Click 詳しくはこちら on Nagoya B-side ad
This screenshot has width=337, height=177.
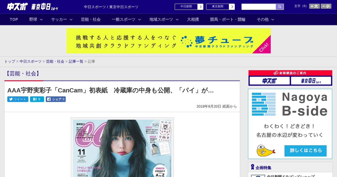click(x=306, y=151)
